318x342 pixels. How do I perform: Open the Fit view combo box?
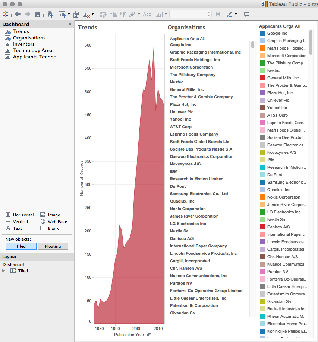pyautogui.click(x=191, y=14)
